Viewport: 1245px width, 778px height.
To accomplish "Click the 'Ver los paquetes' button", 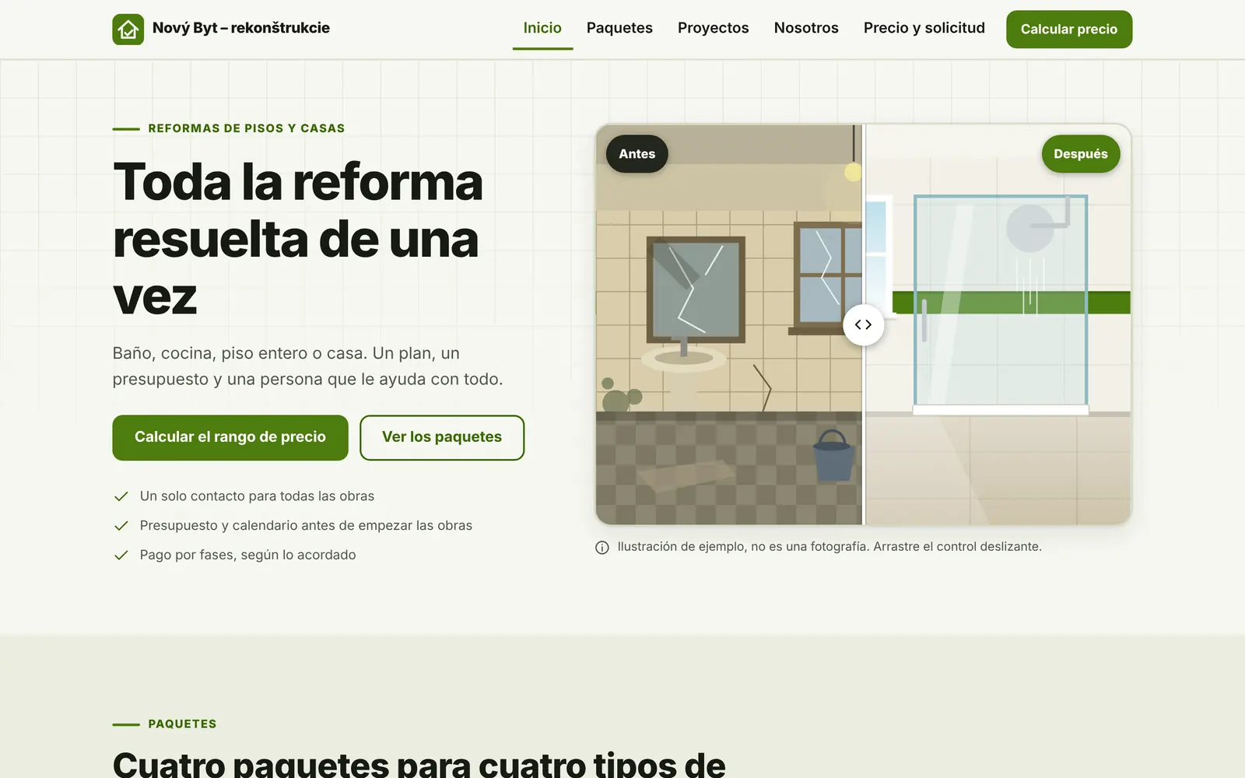I will (442, 437).
